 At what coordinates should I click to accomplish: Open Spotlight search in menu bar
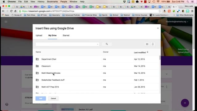[188, 2]
